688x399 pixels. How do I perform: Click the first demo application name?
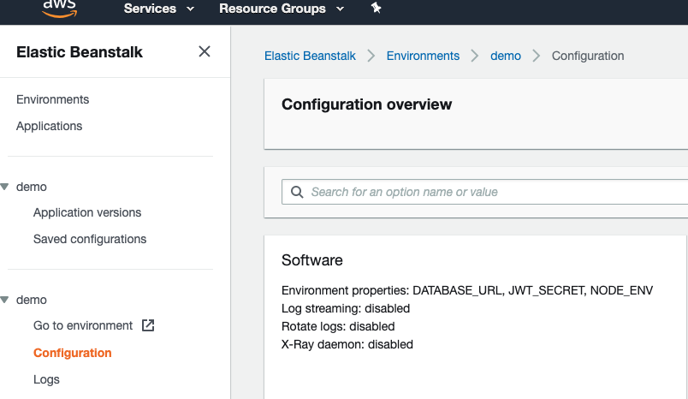point(32,187)
